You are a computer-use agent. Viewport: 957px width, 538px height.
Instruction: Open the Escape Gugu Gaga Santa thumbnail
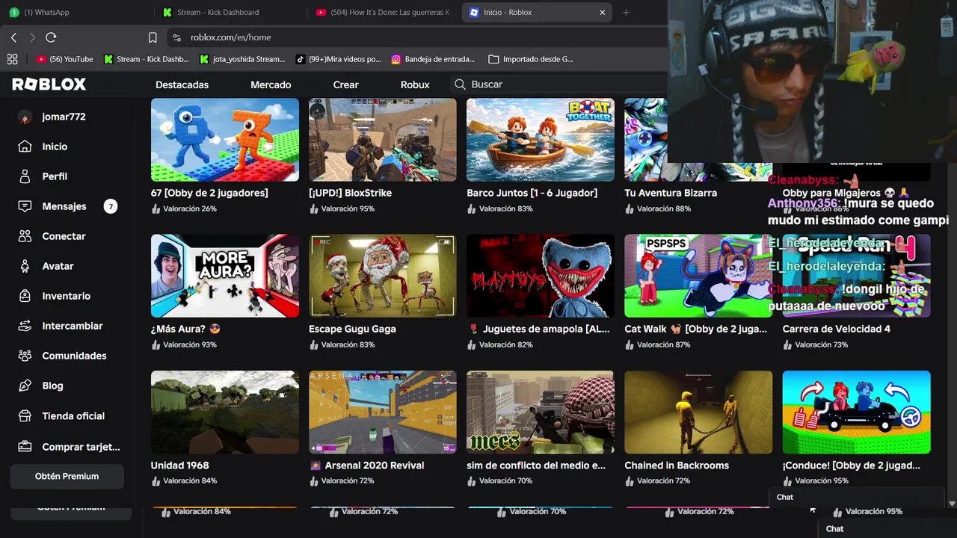[383, 276]
